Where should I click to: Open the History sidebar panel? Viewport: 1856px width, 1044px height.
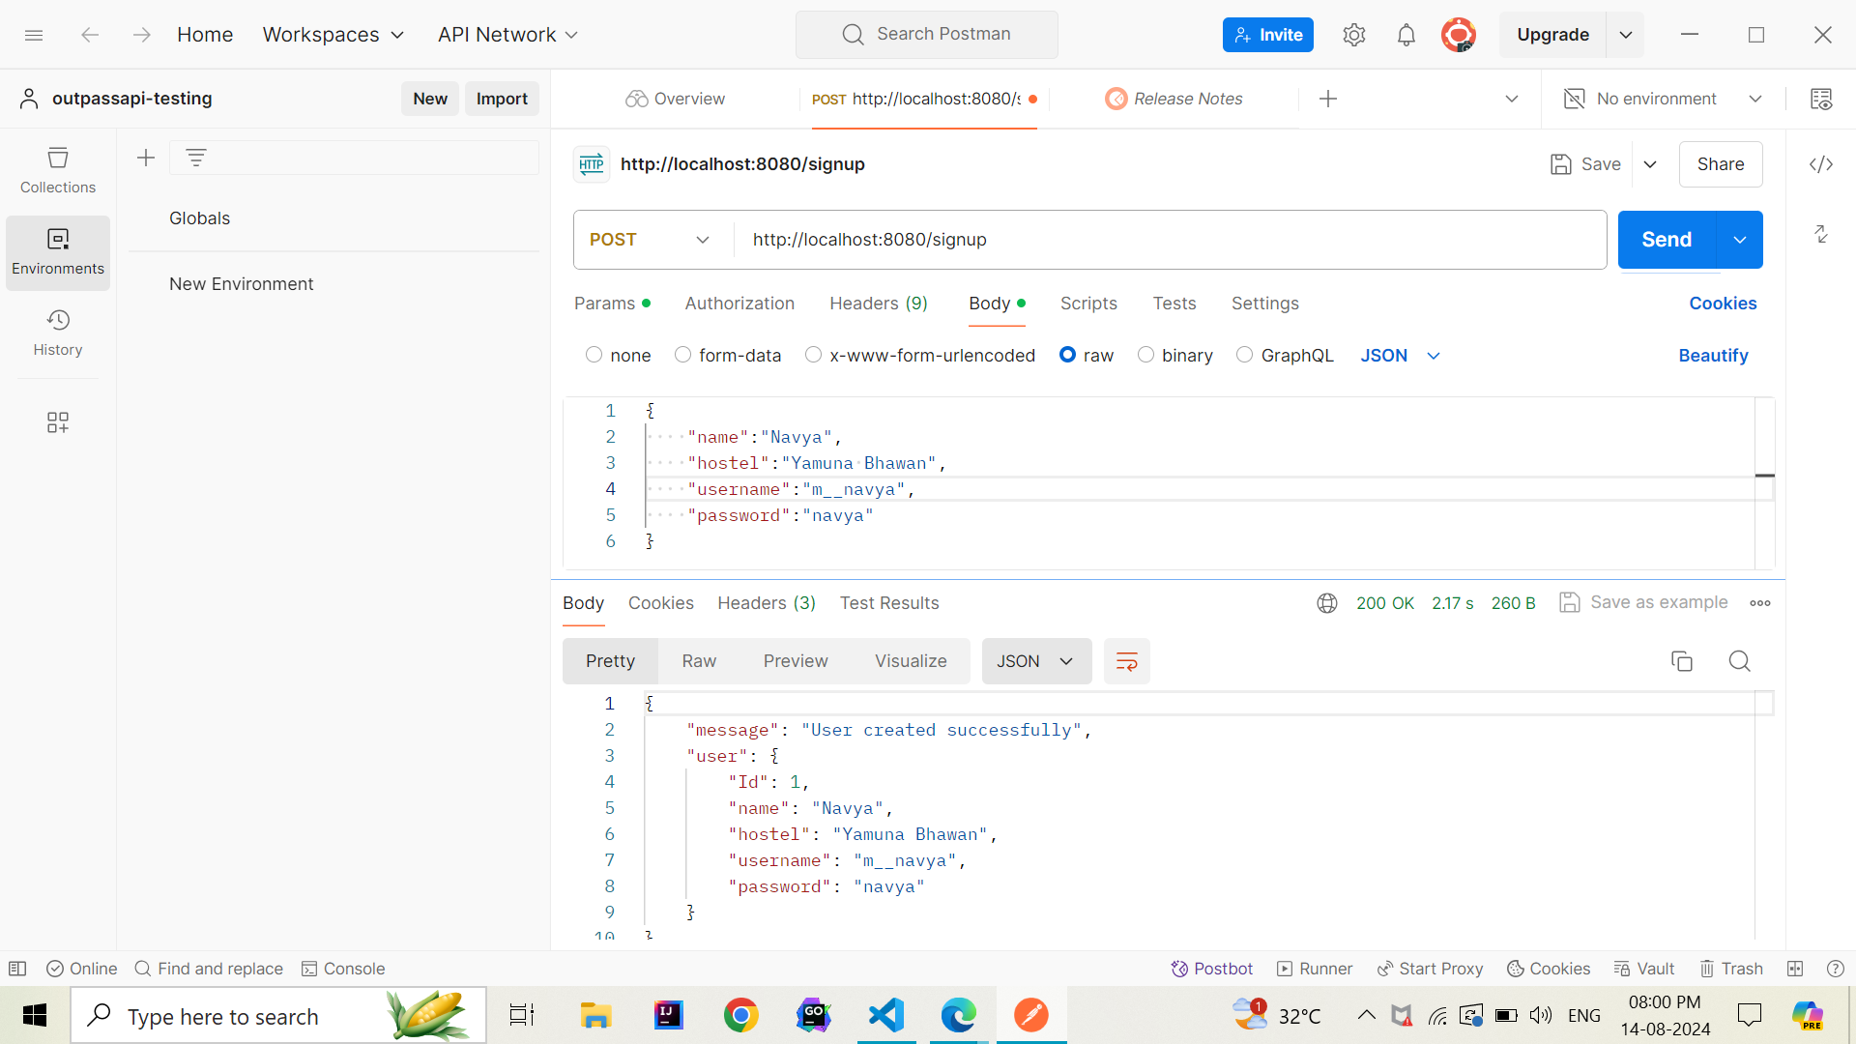tap(58, 332)
